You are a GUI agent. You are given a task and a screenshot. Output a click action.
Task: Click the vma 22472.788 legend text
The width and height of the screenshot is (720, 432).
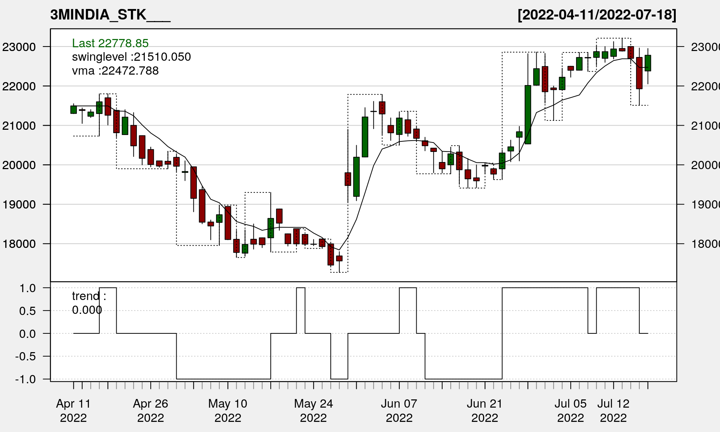[115, 71]
